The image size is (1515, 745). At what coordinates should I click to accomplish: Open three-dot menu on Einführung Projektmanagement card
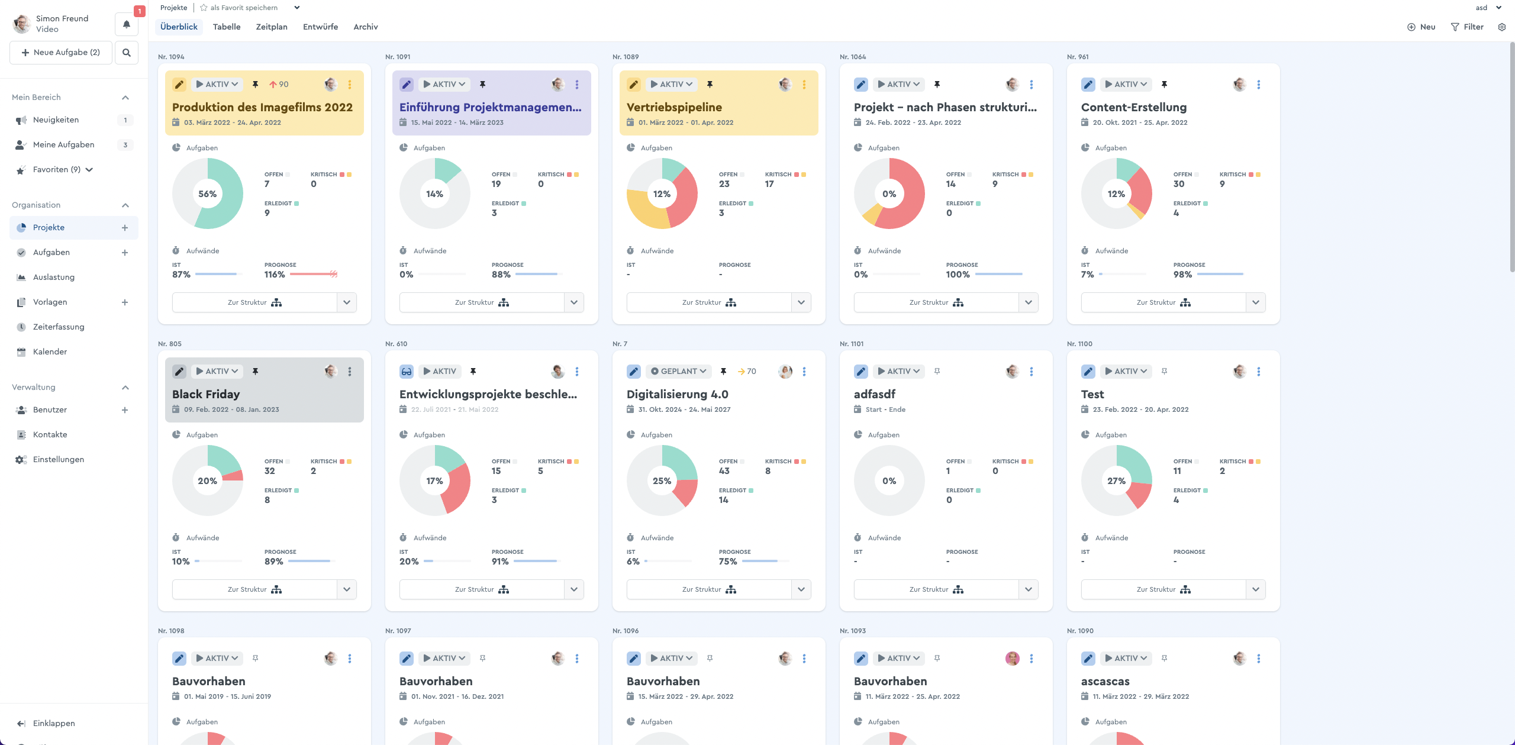coord(577,85)
